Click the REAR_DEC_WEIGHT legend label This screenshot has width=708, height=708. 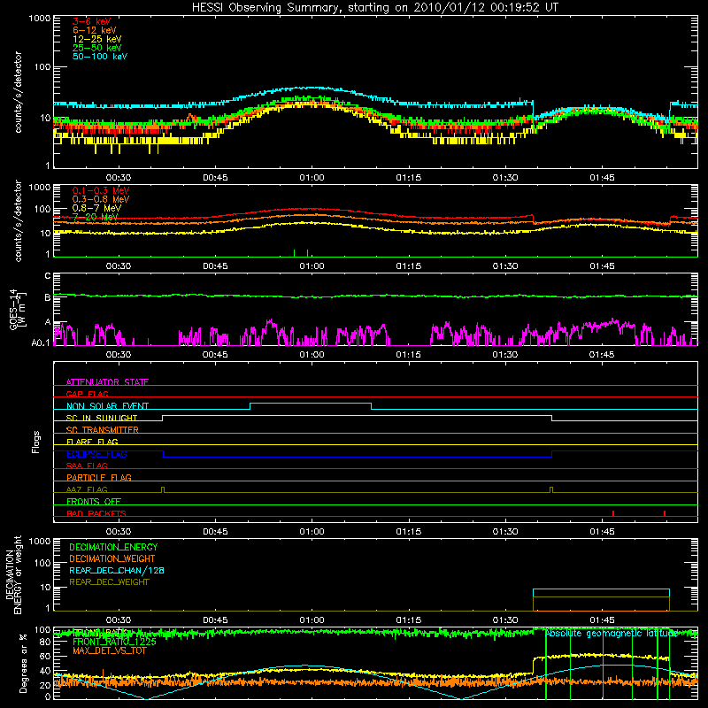(x=109, y=582)
